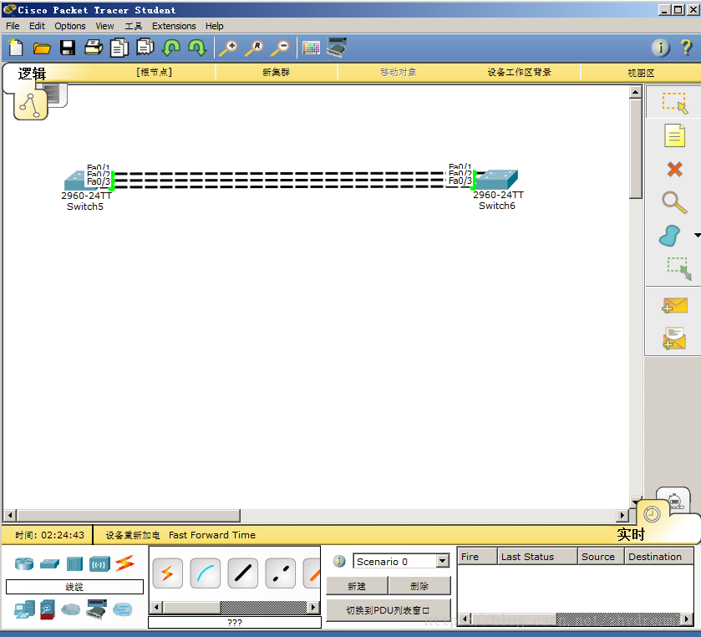The height and width of the screenshot is (637, 701).
Task: Click the yellow question mark help icon
Action: (686, 48)
